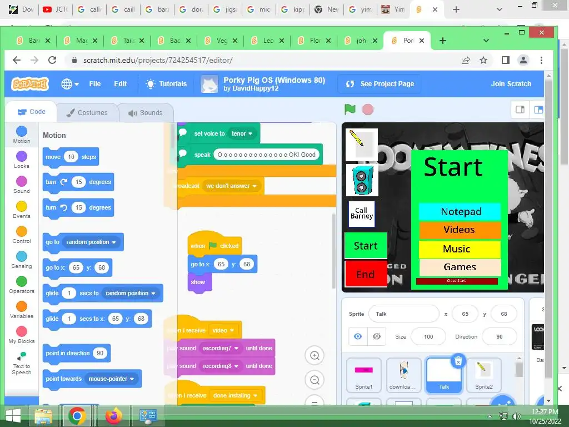
Task: Select the Sensing block category
Action: (22, 260)
